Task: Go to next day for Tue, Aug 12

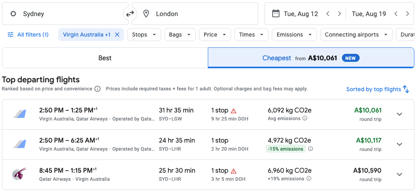Action: [339, 14]
